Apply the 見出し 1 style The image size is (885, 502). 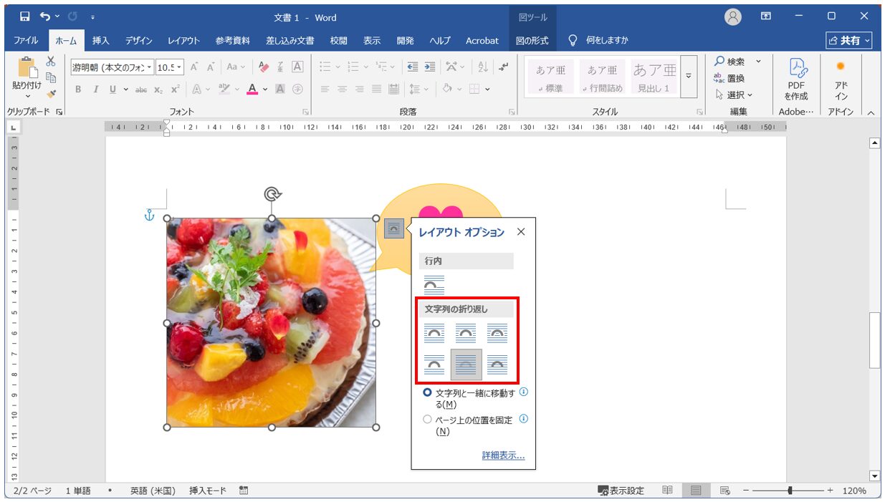tap(654, 77)
